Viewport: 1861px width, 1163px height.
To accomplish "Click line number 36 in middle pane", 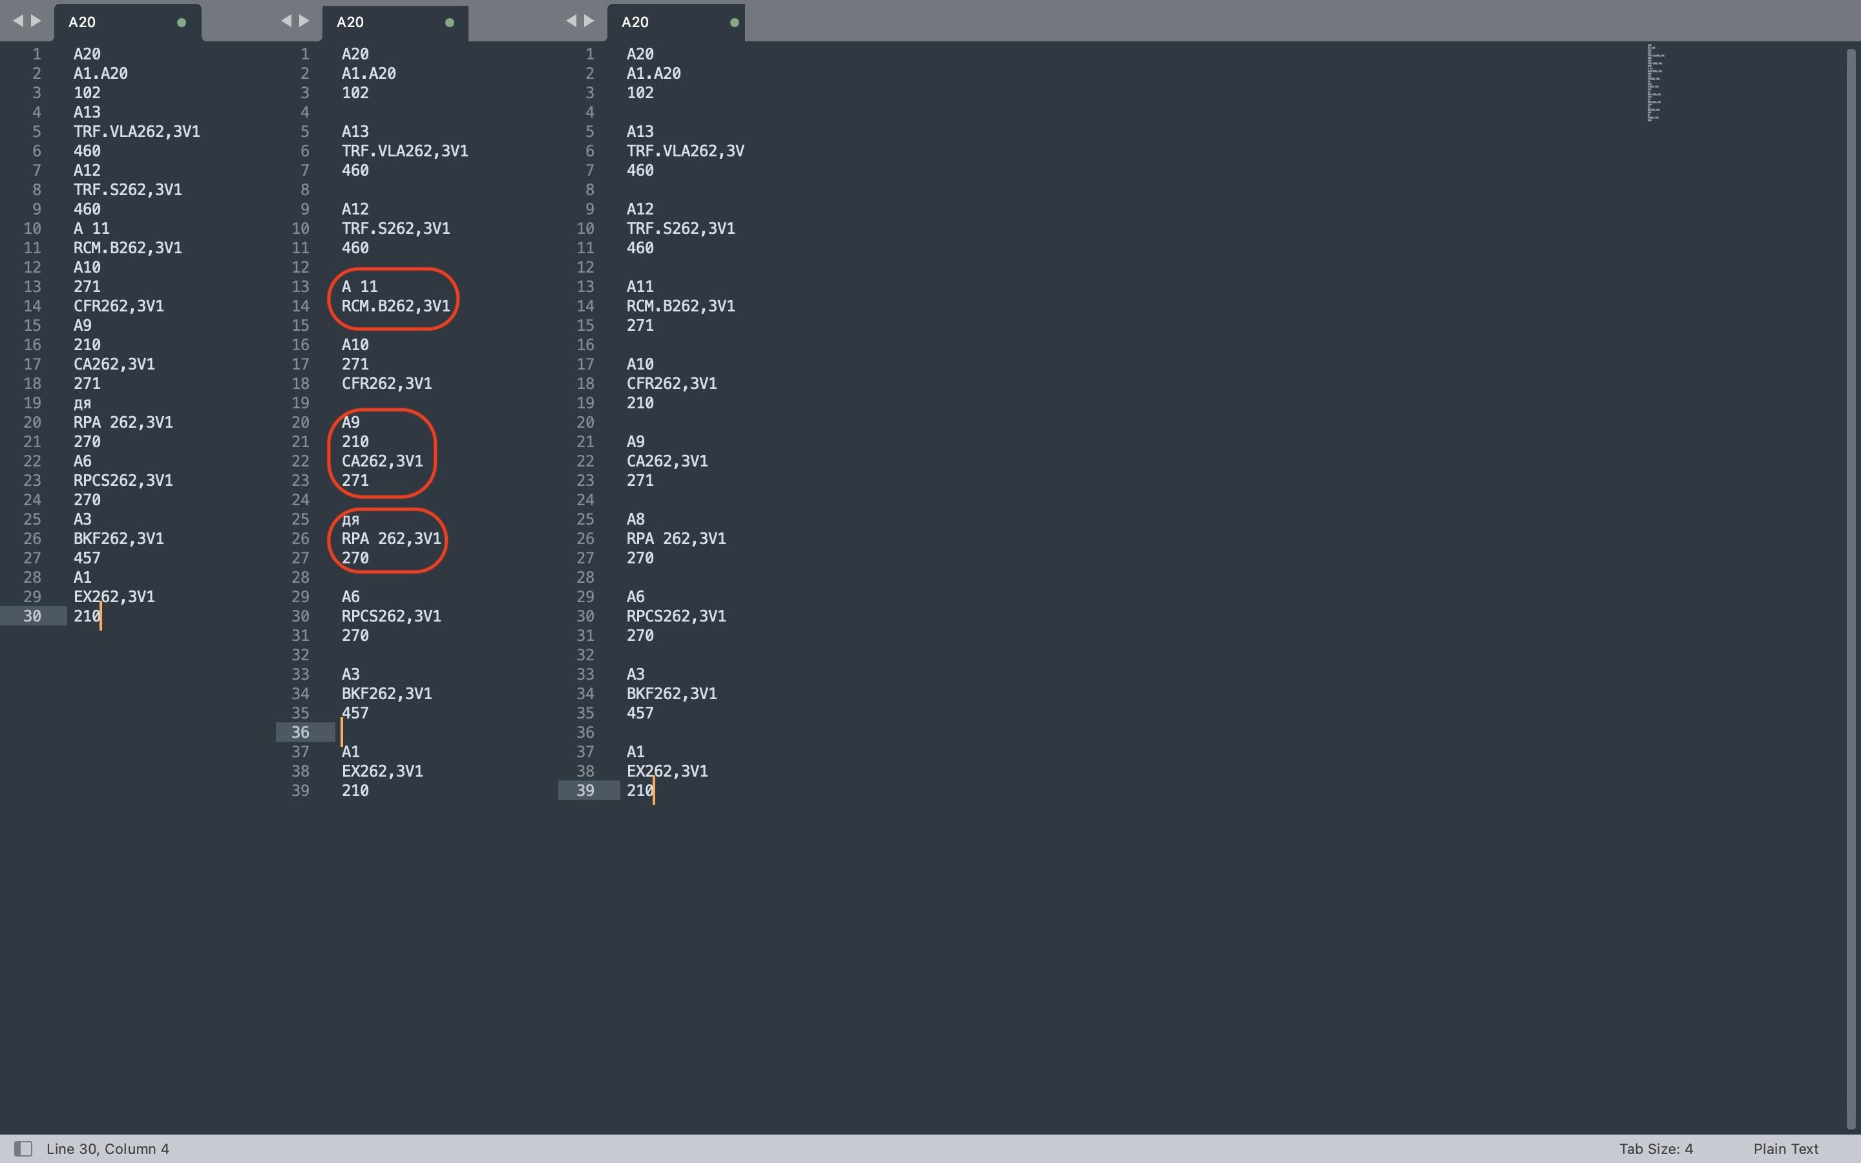I will coord(300,732).
